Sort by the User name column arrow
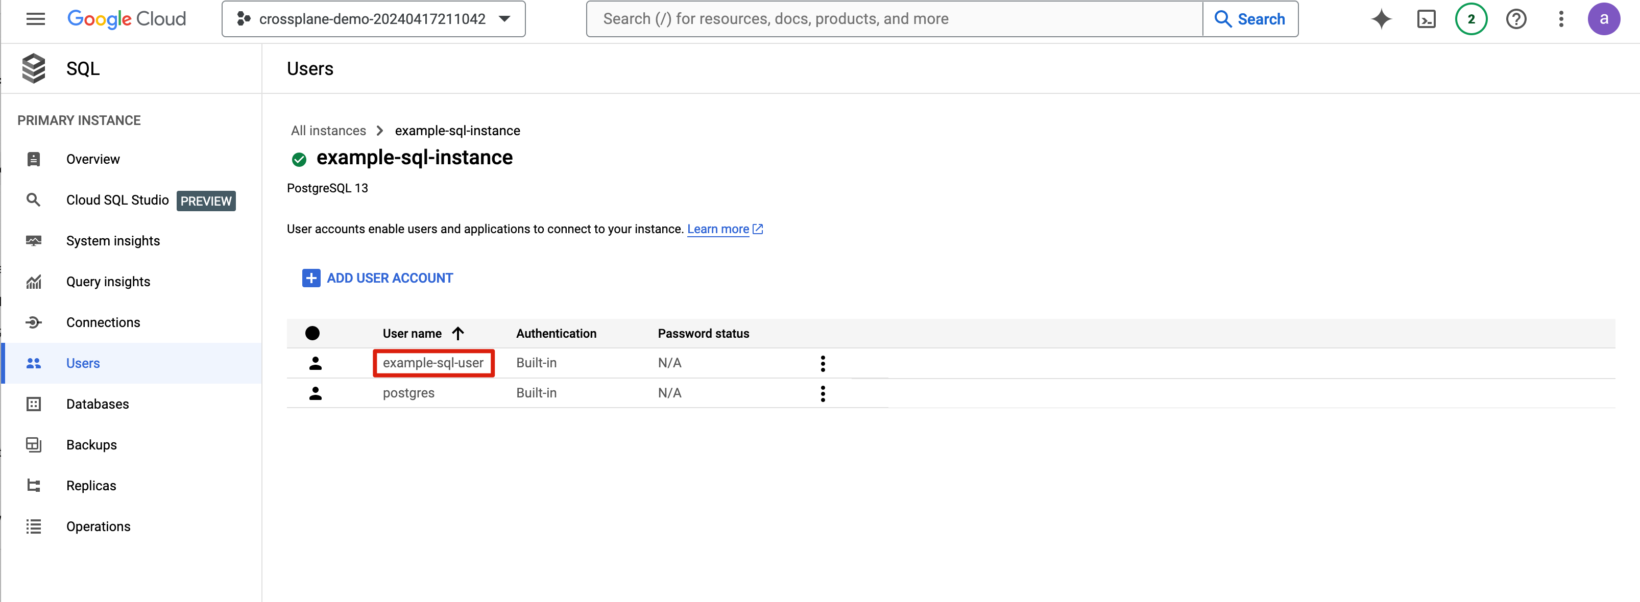This screenshot has width=1640, height=602. tap(458, 334)
